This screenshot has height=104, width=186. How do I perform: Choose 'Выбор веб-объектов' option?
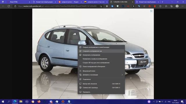pos(101,84)
